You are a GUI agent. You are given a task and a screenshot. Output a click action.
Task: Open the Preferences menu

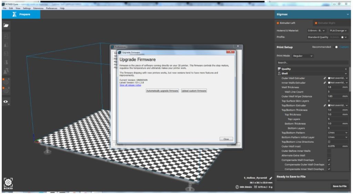52,8
